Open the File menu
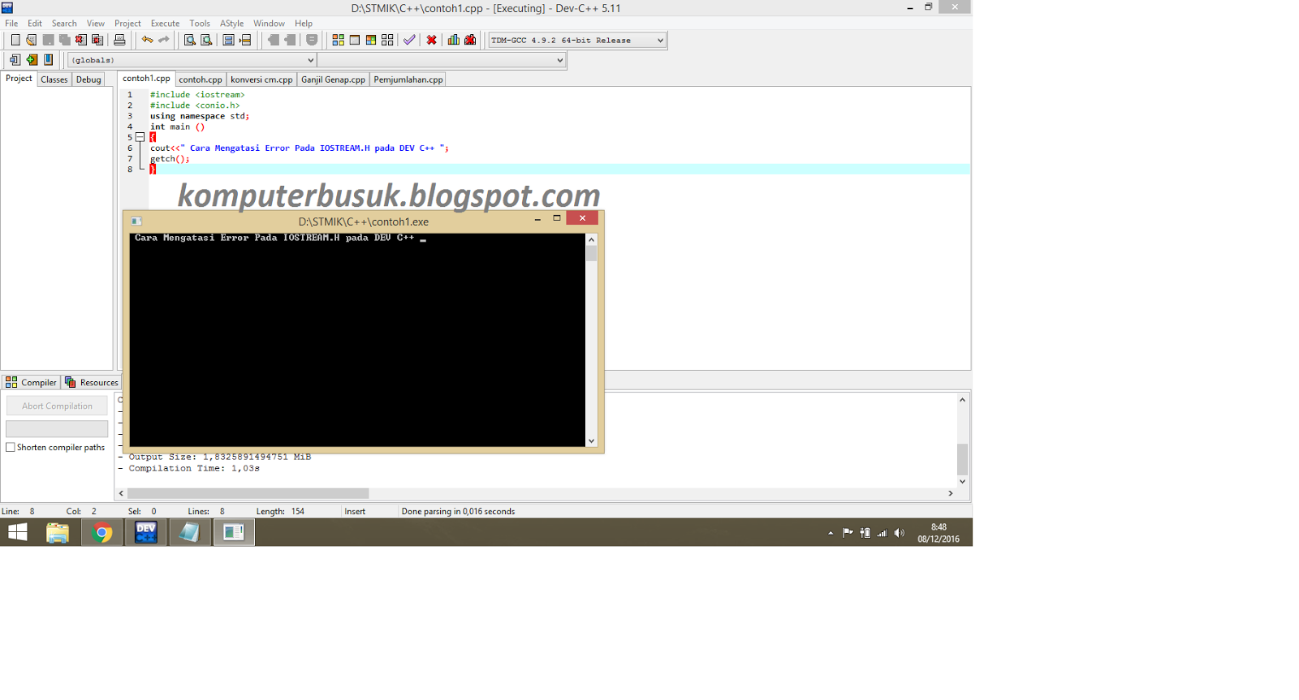Viewport: 1299px width, 700px height. click(11, 24)
